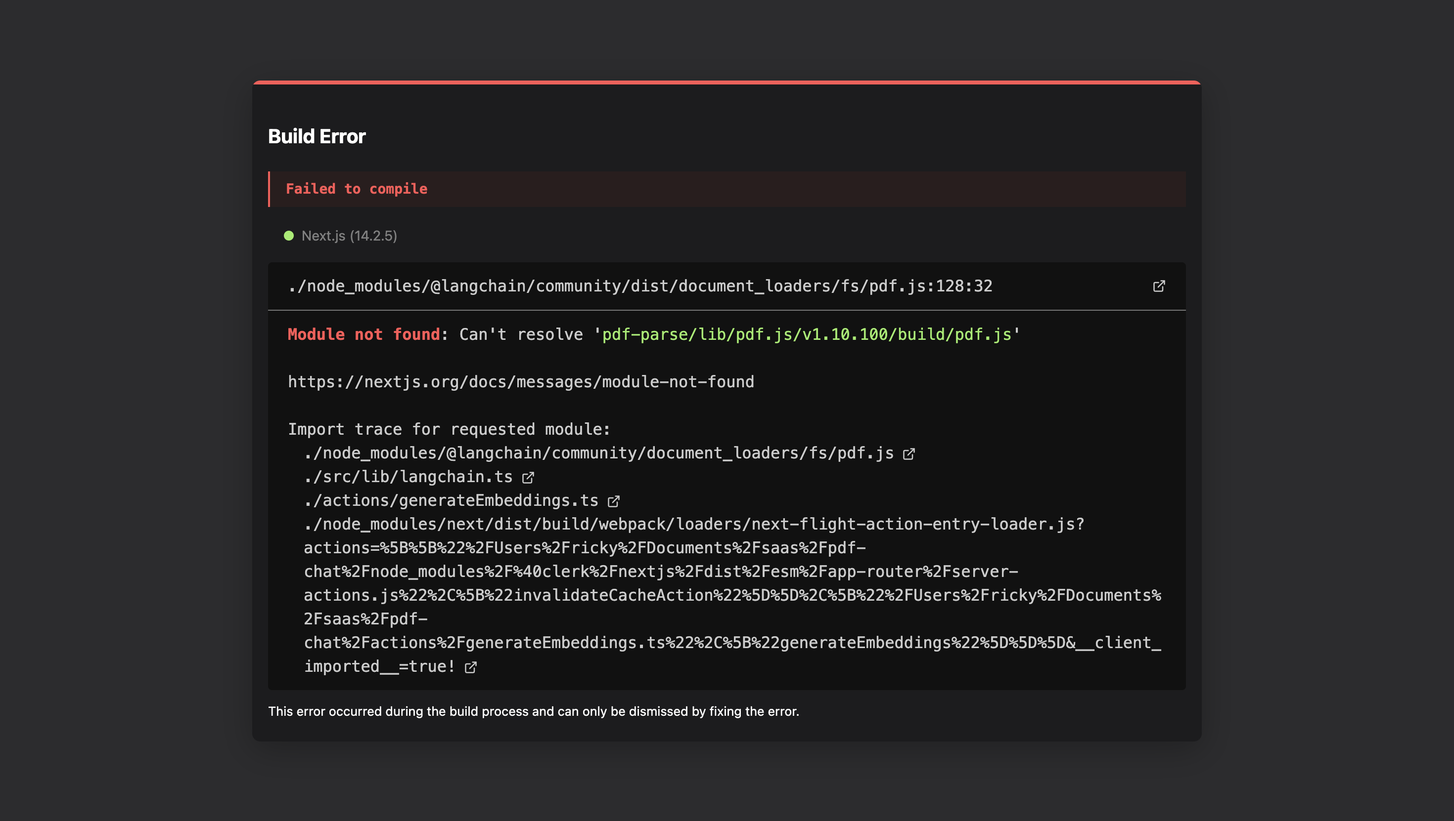Click the green Next.js status dot
The image size is (1454, 821).
(288, 235)
